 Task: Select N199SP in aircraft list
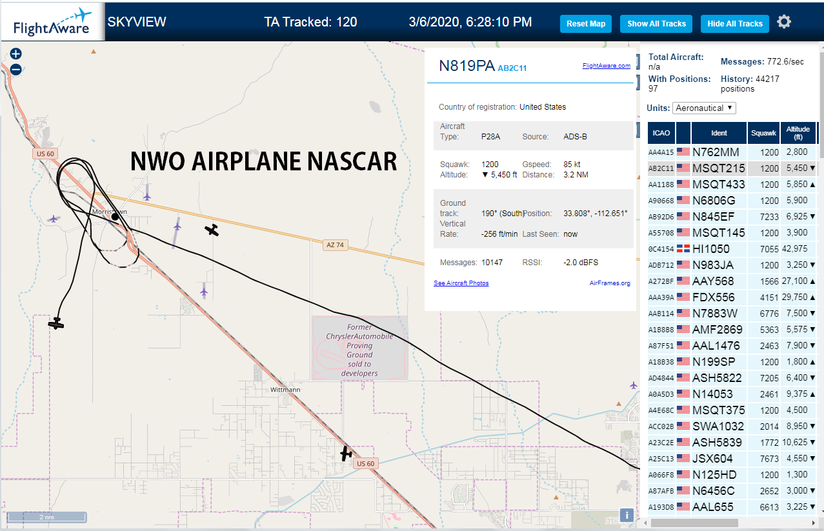click(732, 362)
